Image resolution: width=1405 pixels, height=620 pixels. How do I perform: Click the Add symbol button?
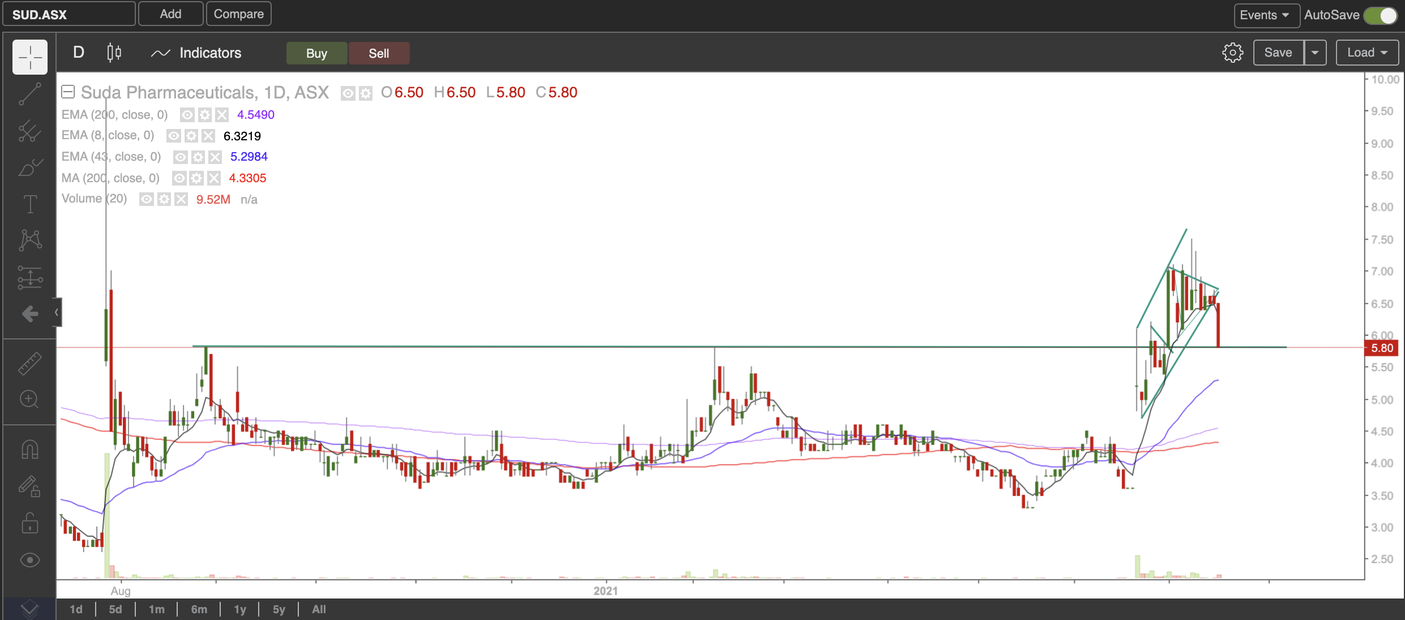[170, 14]
